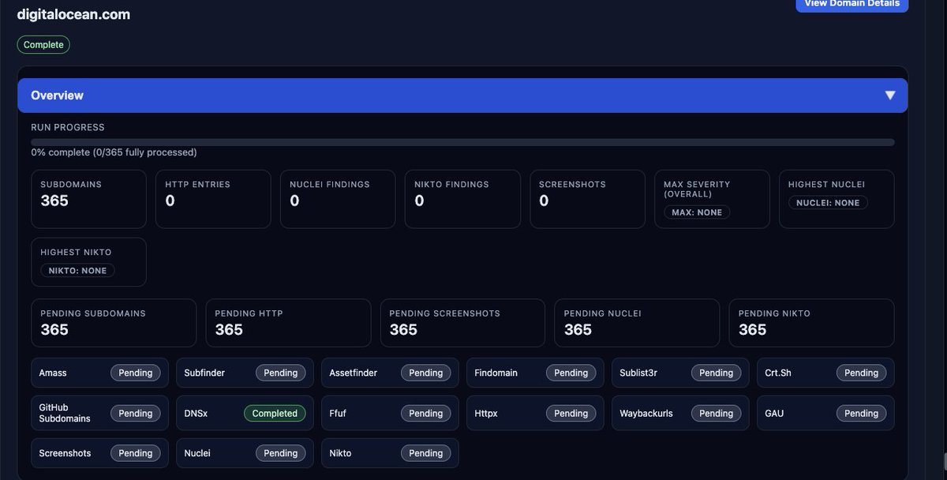
Task: Click the Ffuf tool name
Action: [x=337, y=413]
